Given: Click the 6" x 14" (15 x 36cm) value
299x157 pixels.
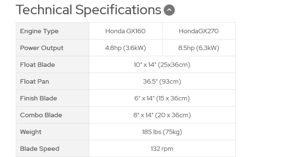Looking at the screenshot, I should [162, 98].
